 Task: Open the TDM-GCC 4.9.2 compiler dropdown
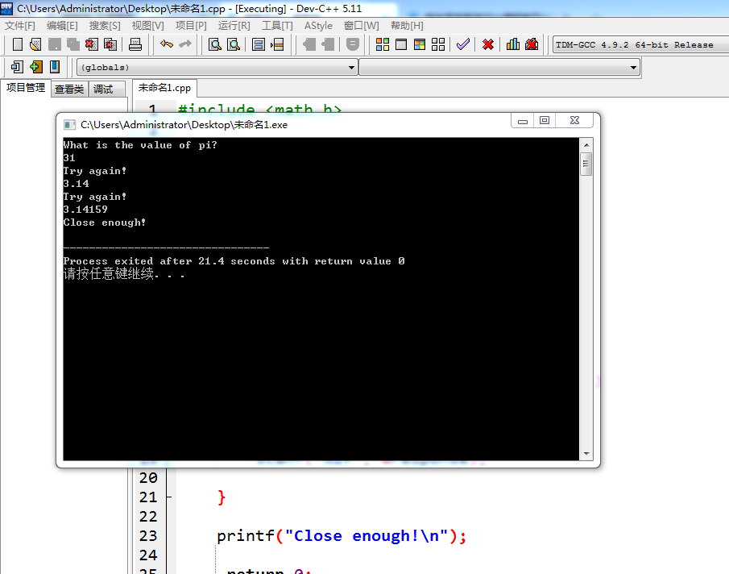[x=640, y=44]
